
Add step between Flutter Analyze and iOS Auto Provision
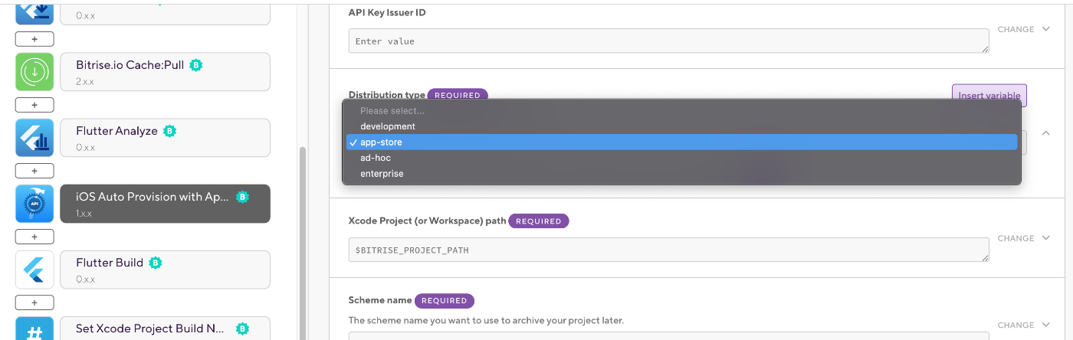pos(34,171)
